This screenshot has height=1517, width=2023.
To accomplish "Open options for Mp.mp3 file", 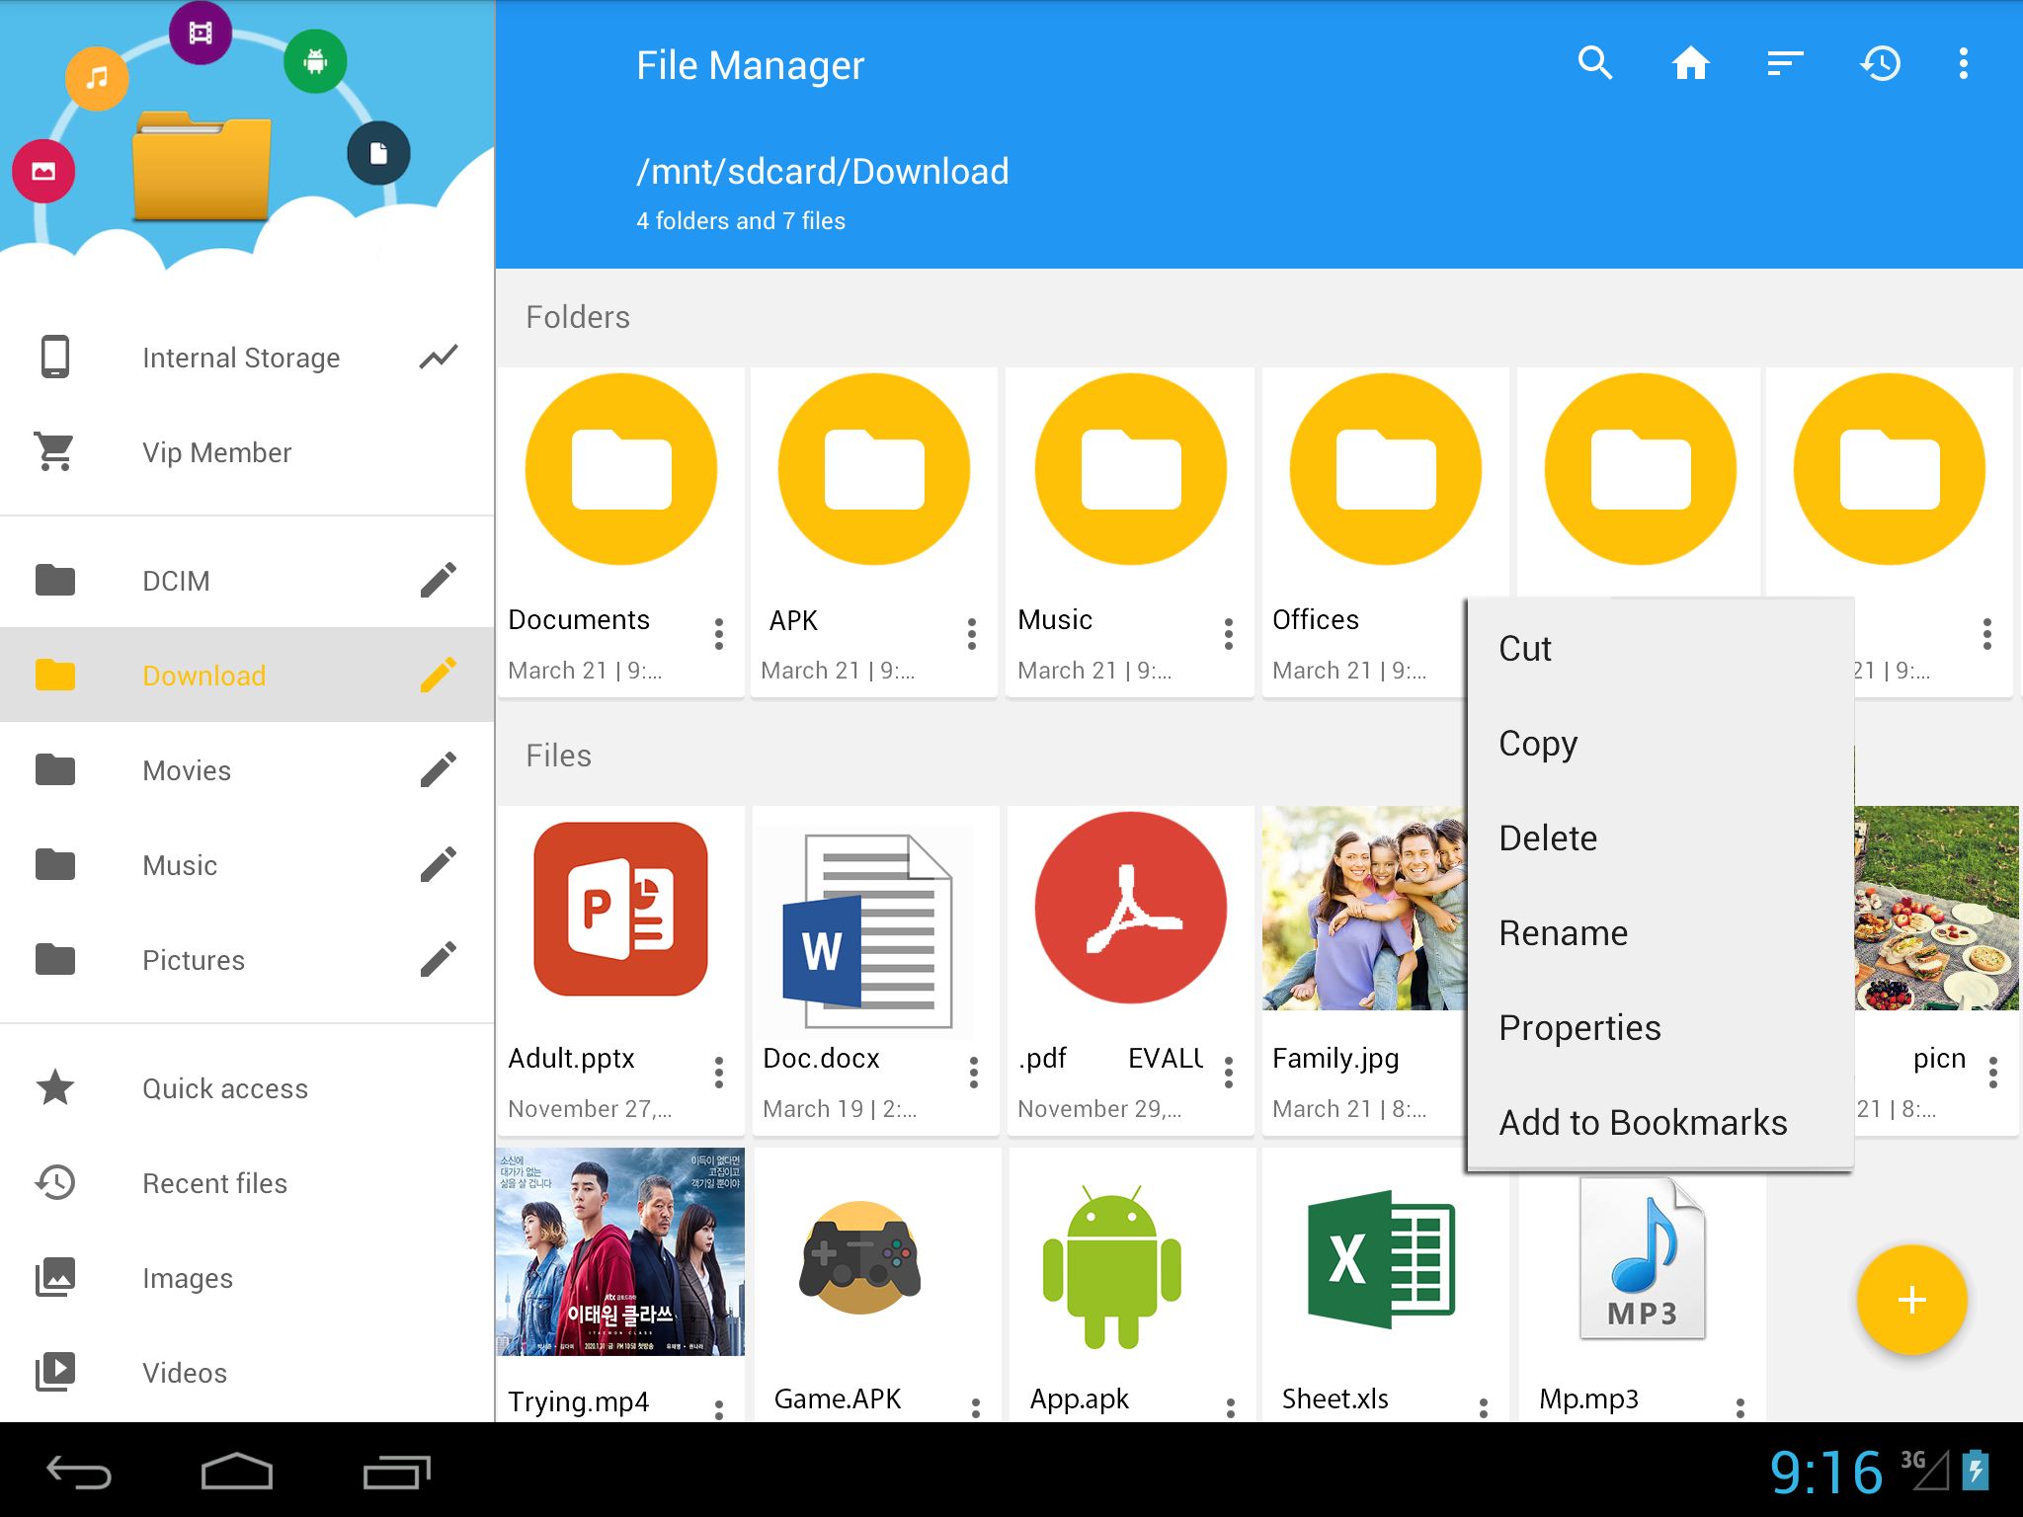I will (1740, 1408).
